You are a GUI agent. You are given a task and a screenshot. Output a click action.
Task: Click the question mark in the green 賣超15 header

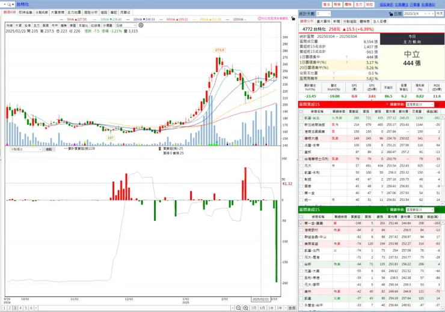point(387,210)
